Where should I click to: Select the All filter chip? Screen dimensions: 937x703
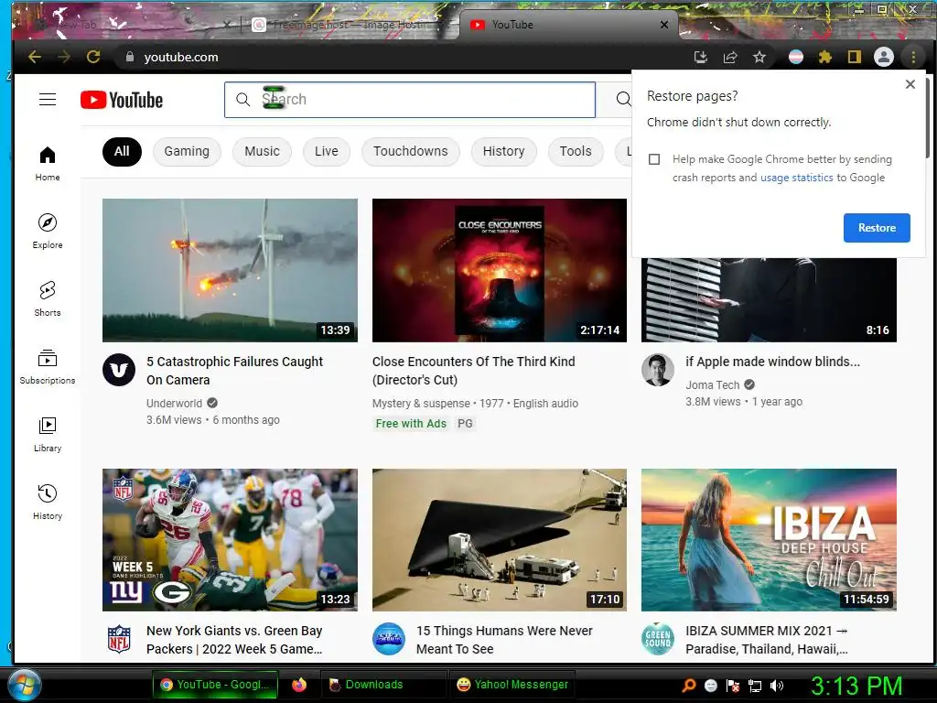point(122,151)
